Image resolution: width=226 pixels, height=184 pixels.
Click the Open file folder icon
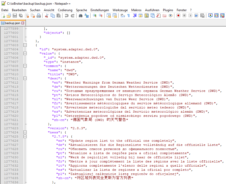pyautogui.click(x=9, y=16)
